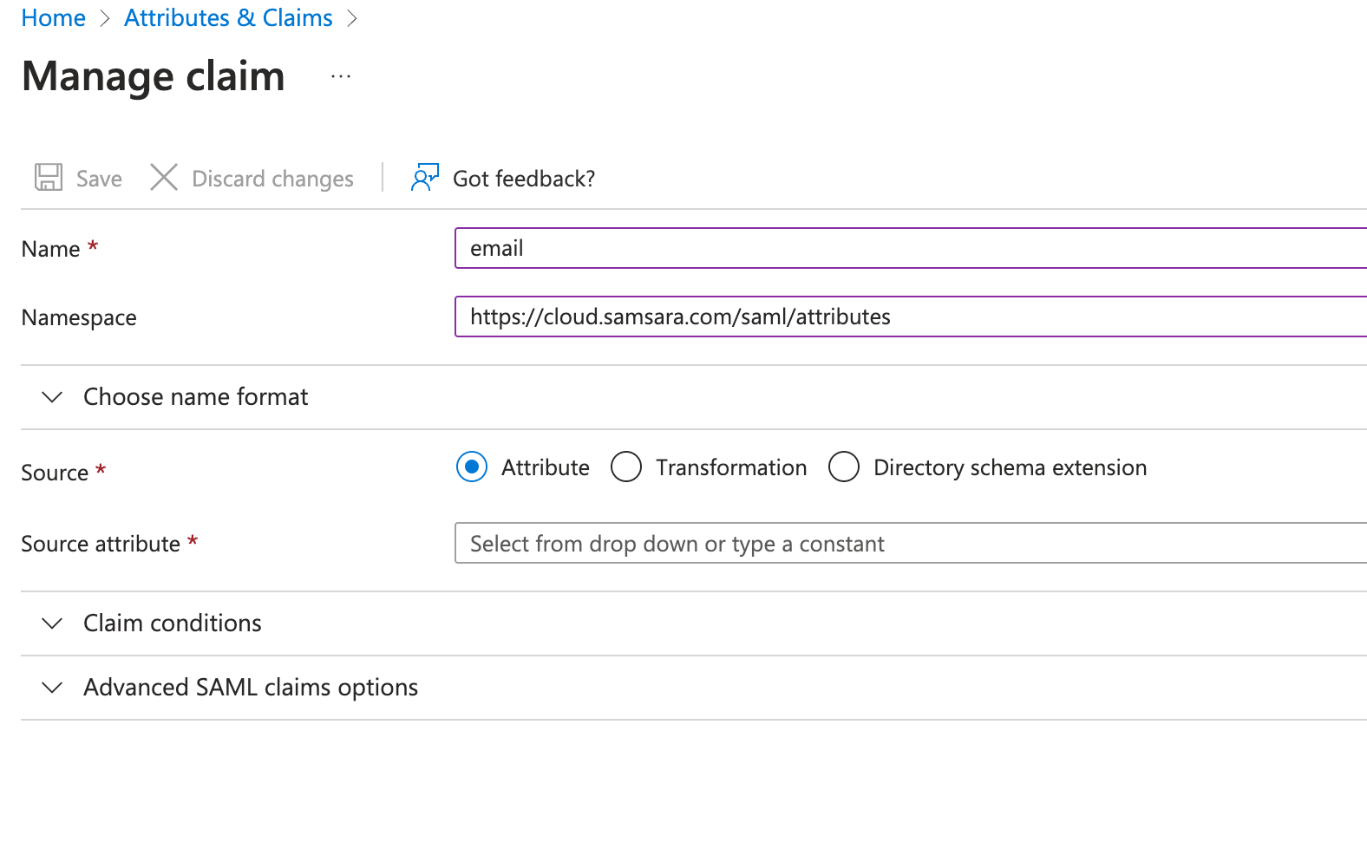The height and width of the screenshot is (855, 1367).
Task: Expand the Choose name format section
Action: coord(195,397)
